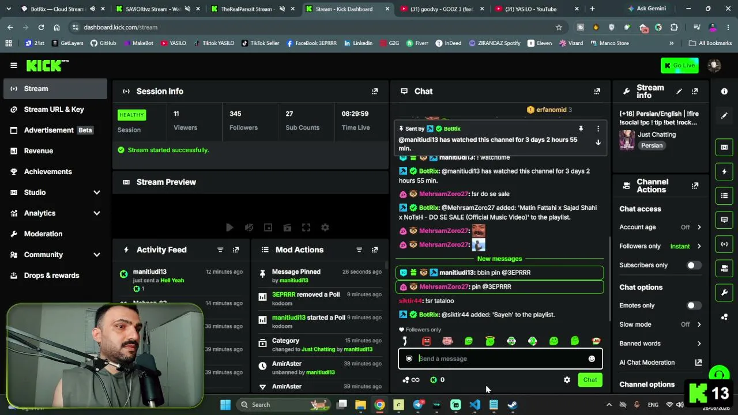Screen dimensions: 738x415
Task: Filter the Mod Actions list
Action: coord(359,250)
